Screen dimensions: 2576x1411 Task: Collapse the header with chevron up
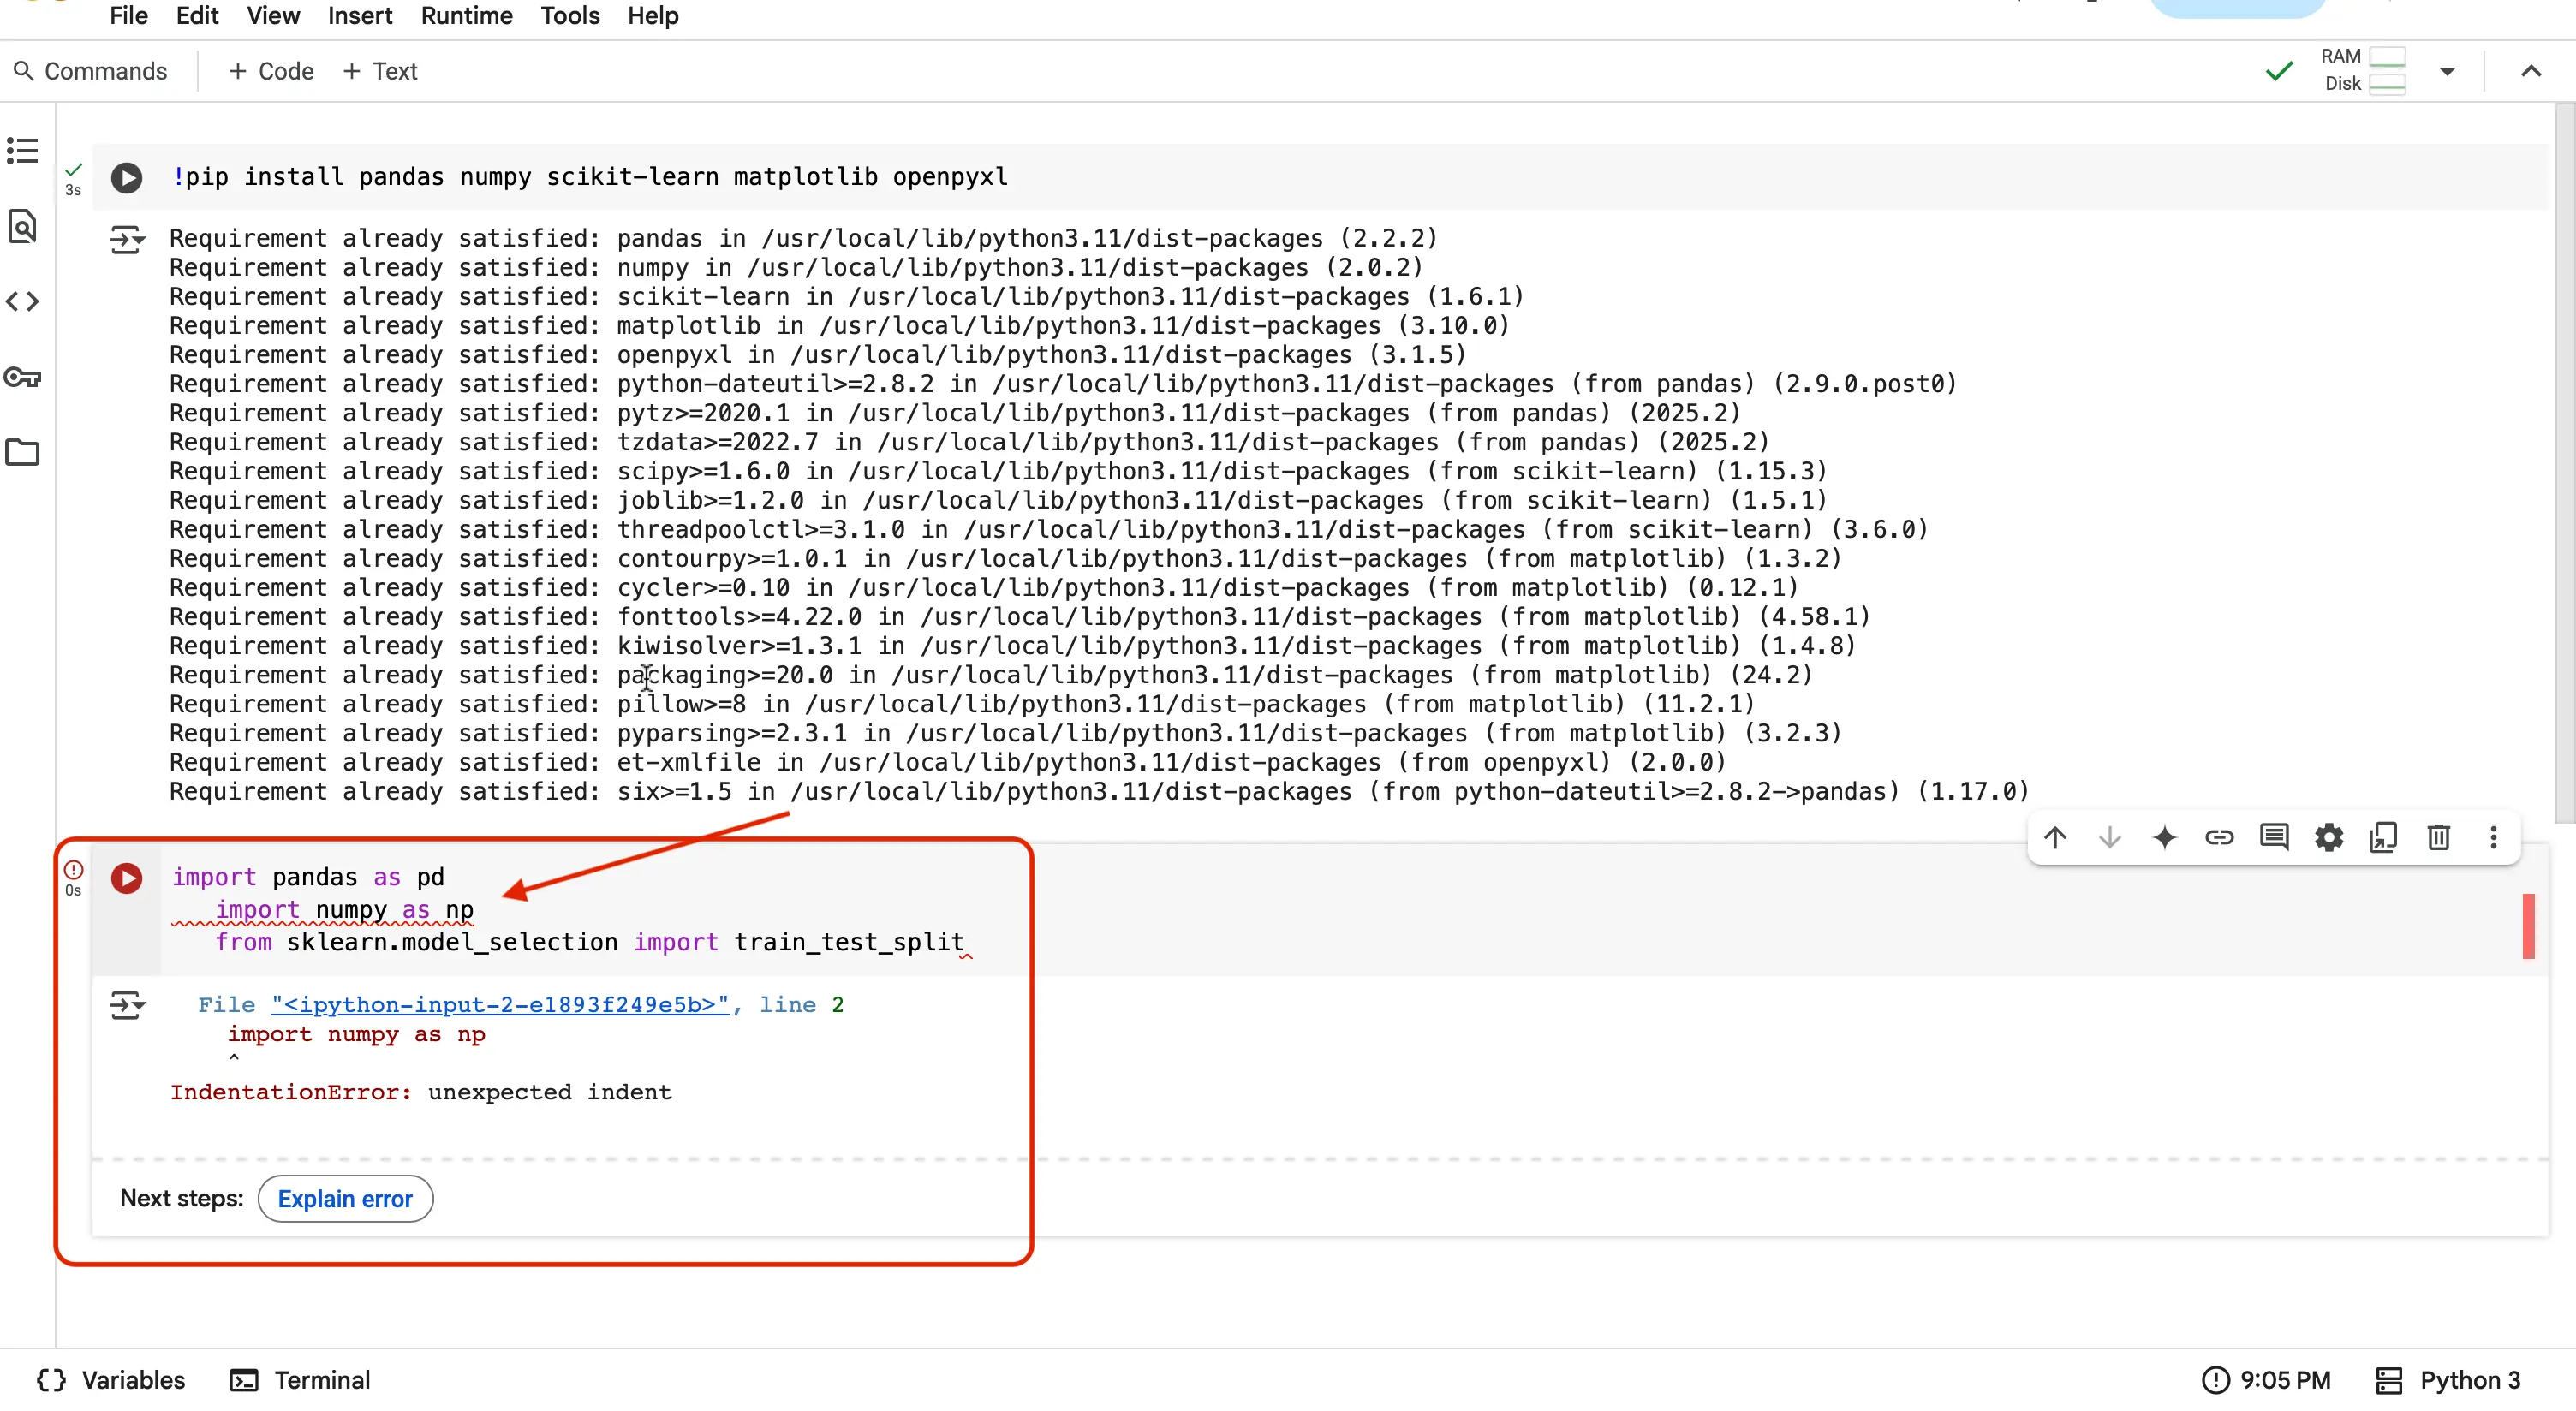point(2531,71)
